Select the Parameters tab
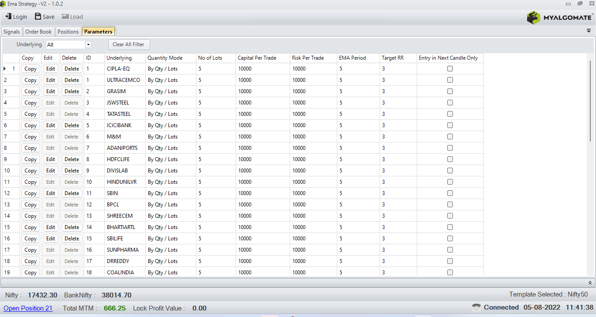Image resolution: width=596 pixels, height=317 pixels. pos(98,32)
